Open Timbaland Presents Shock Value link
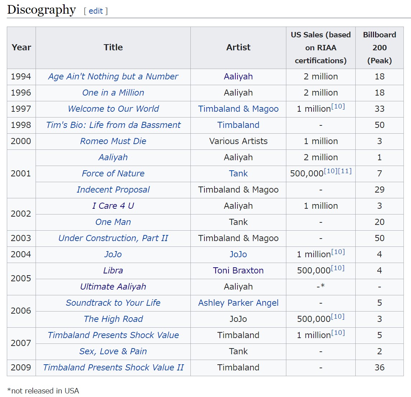 point(113,335)
